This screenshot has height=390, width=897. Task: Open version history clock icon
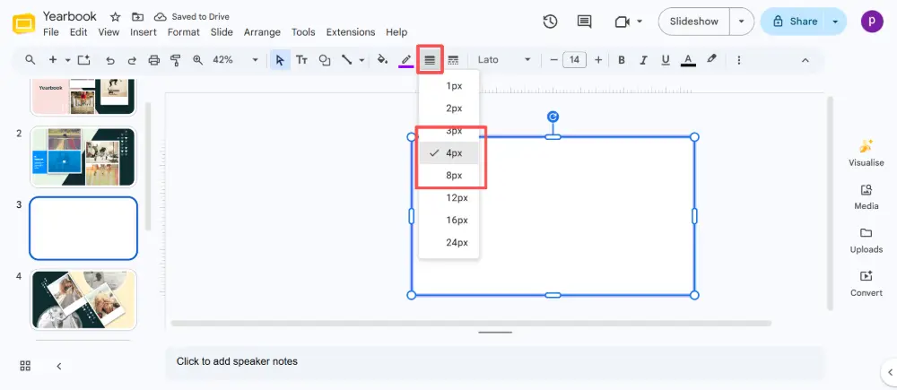click(550, 22)
